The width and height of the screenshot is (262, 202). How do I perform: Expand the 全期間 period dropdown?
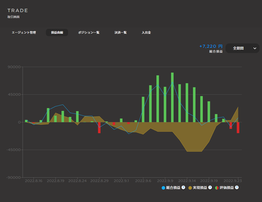click(x=242, y=48)
